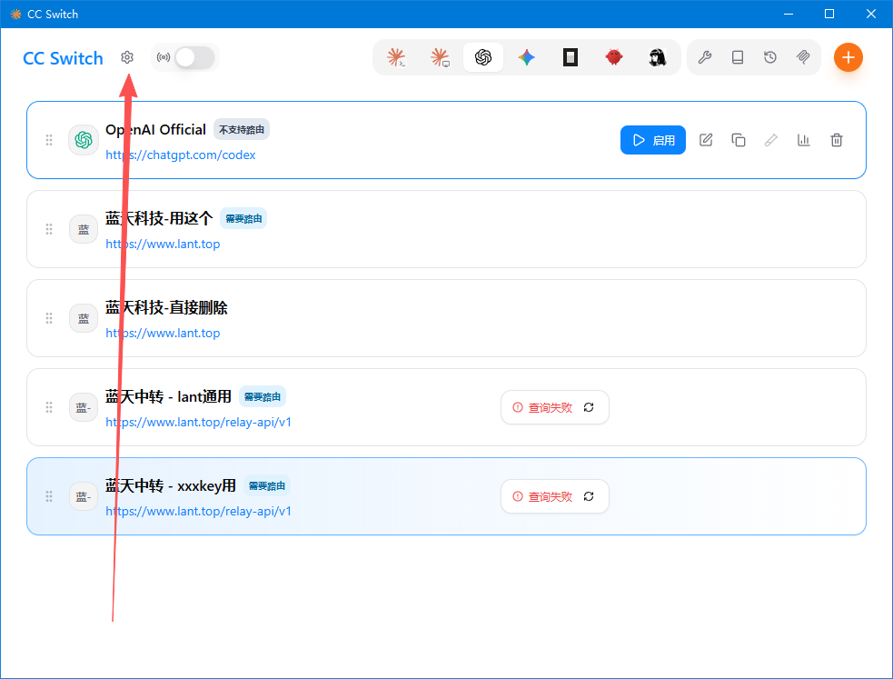Select the OpenAI Official provider name

point(155,130)
